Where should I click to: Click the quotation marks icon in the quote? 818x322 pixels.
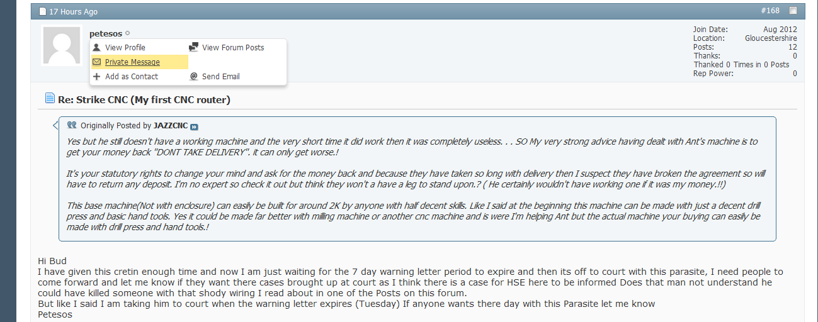tap(72, 125)
